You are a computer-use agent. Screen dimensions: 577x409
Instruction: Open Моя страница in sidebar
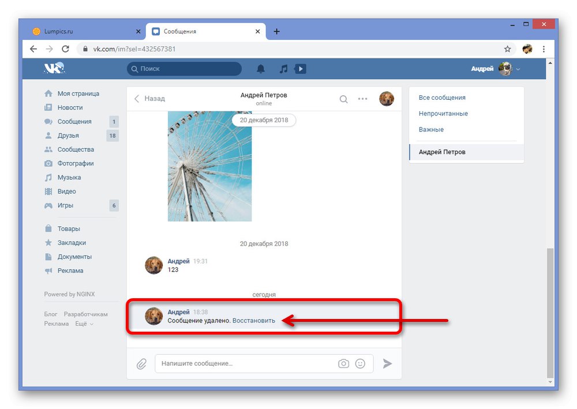click(x=78, y=93)
